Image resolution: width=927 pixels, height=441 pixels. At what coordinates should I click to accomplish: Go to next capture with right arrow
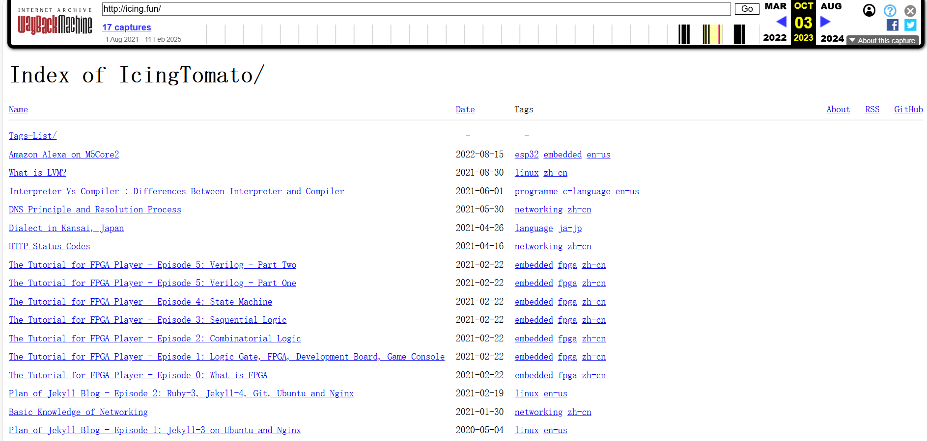coord(825,22)
